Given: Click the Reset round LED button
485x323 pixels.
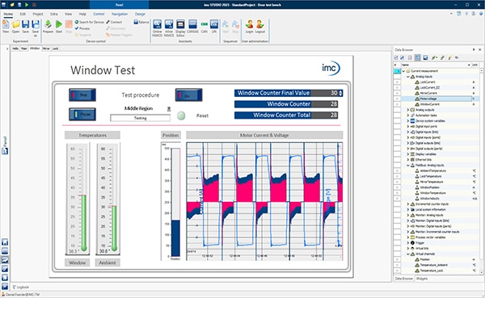Looking at the screenshot, I should [x=181, y=115].
